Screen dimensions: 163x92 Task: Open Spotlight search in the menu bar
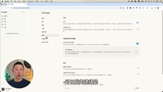tap(154, 1)
